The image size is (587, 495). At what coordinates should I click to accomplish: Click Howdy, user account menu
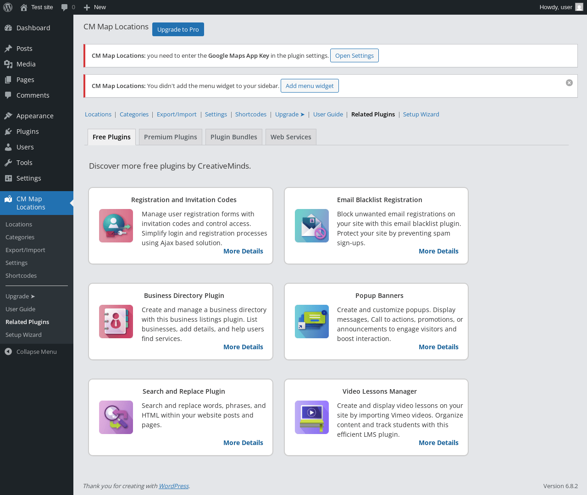pos(561,7)
